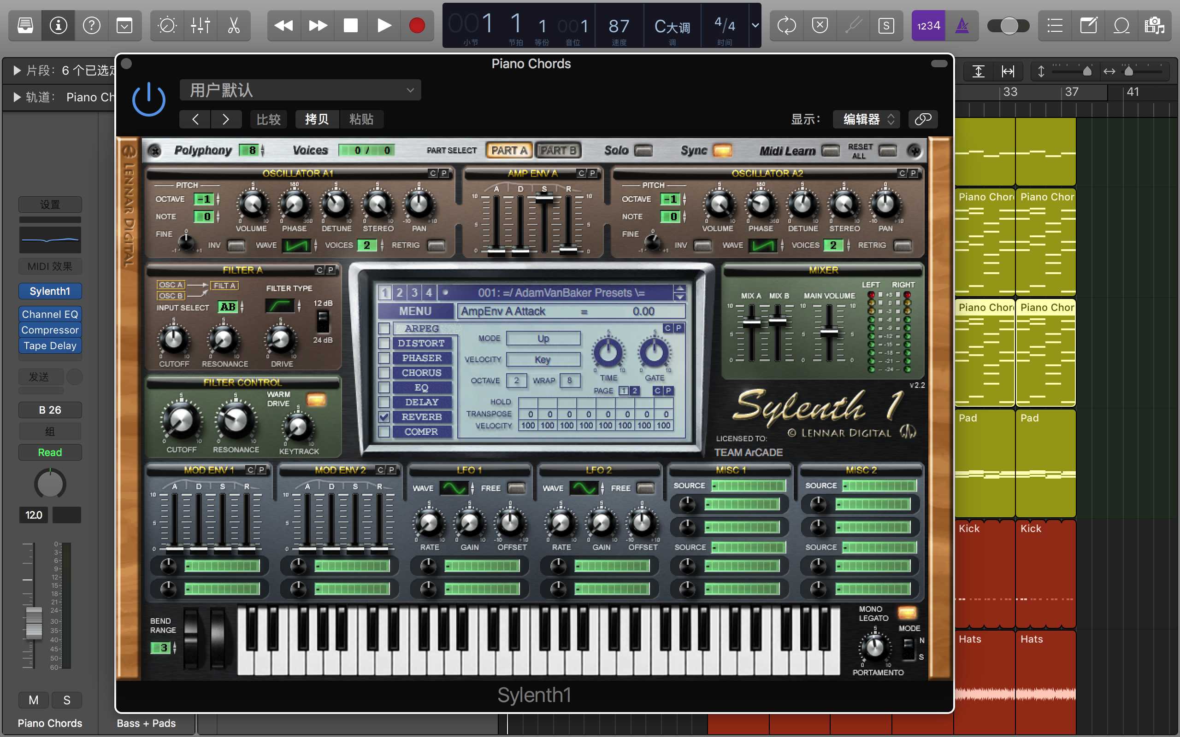Click the 拷贝 copy button

coord(317,119)
